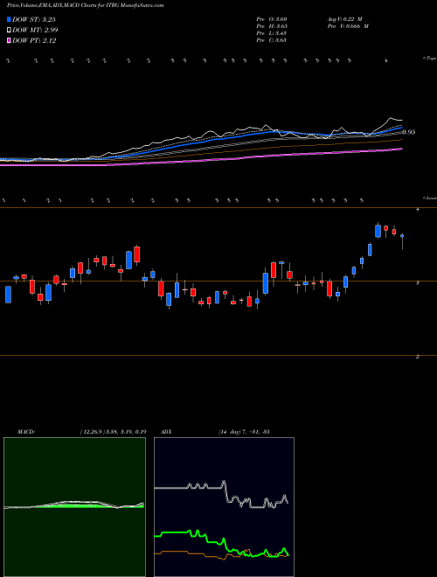The height and width of the screenshot is (577, 437).
Task: Click the 'Pre O: 3.60' open value
Action: tap(272, 19)
